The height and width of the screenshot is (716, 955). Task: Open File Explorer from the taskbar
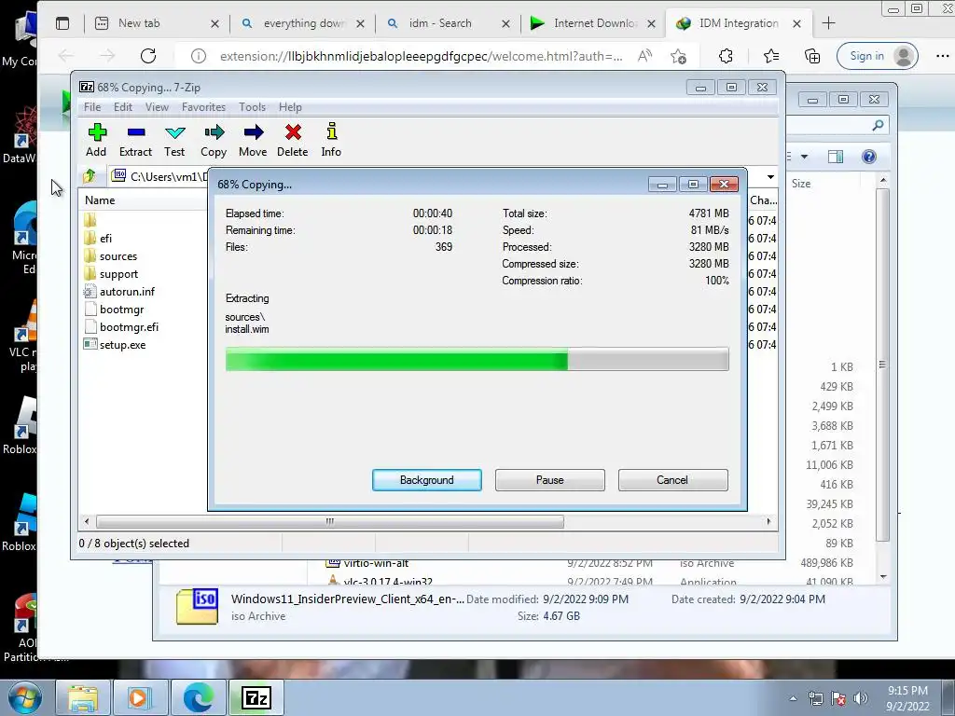click(83, 697)
